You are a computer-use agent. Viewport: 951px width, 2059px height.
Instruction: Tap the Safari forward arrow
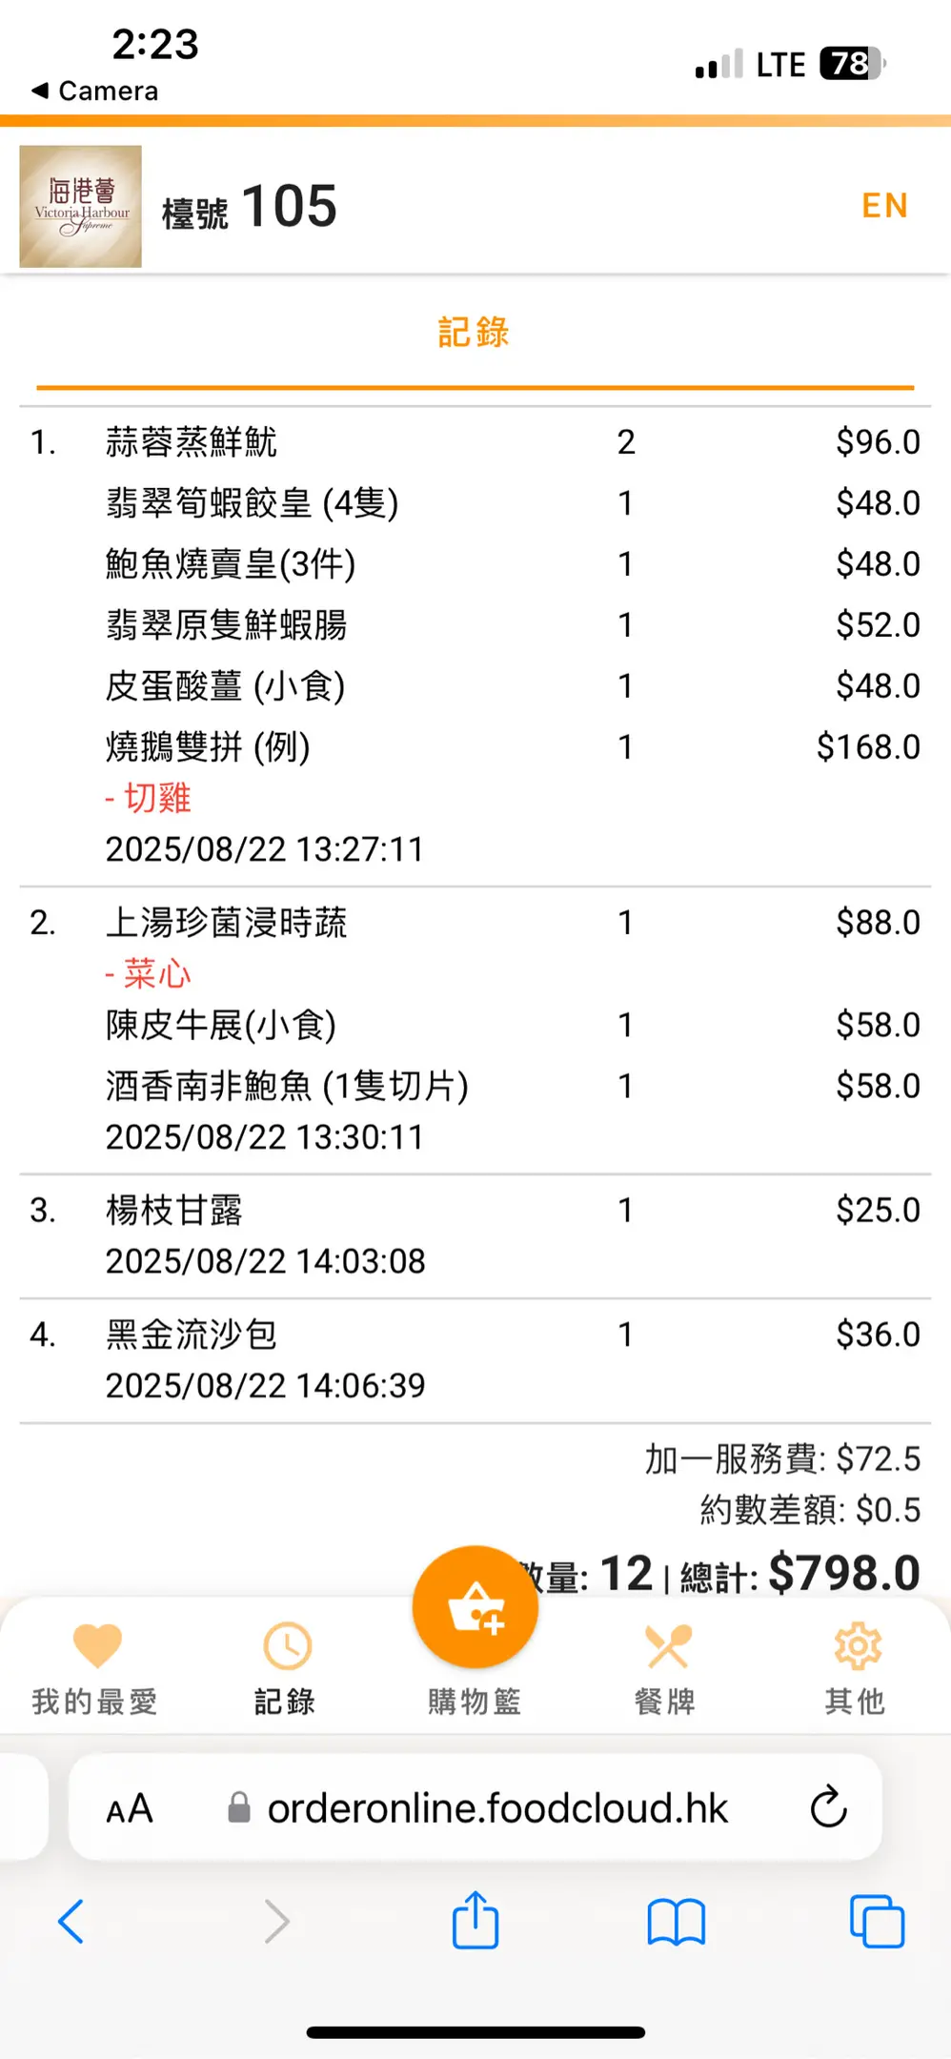click(276, 1921)
